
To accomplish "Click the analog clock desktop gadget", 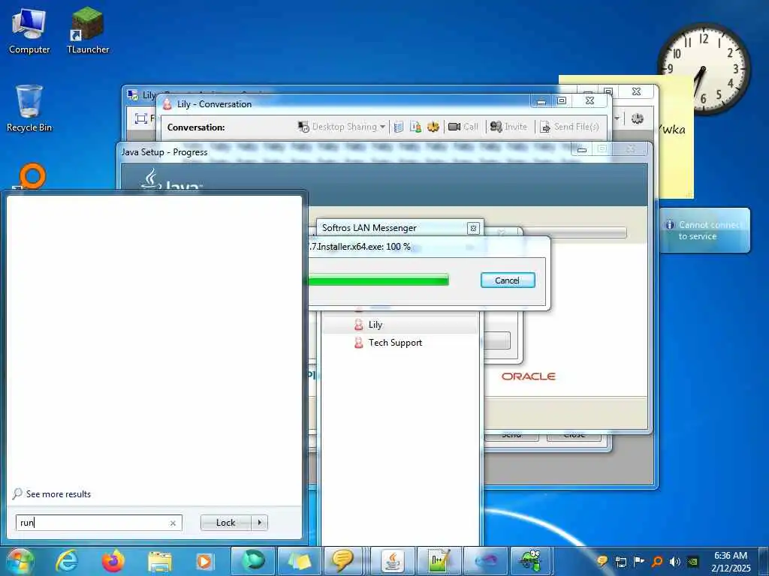I will coord(704,68).
